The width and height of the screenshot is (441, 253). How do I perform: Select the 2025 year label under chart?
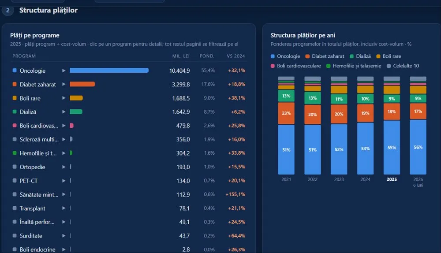pos(392,179)
